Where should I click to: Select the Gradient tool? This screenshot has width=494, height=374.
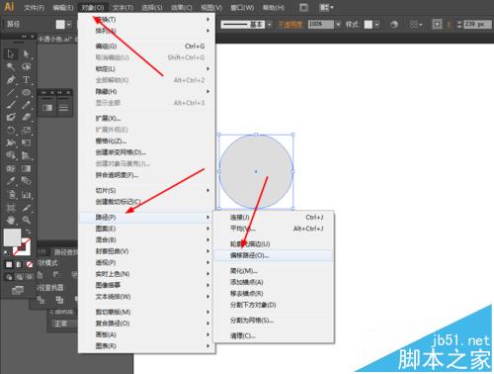26,168
